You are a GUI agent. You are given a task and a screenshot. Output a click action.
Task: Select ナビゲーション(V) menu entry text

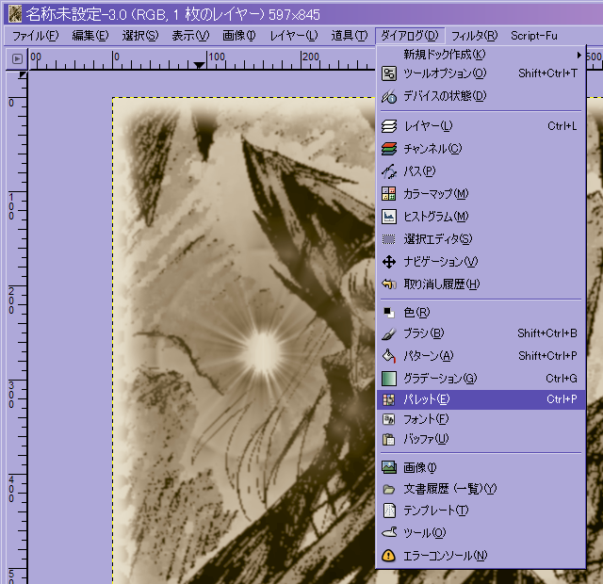pyautogui.click(x=441, y=262)
